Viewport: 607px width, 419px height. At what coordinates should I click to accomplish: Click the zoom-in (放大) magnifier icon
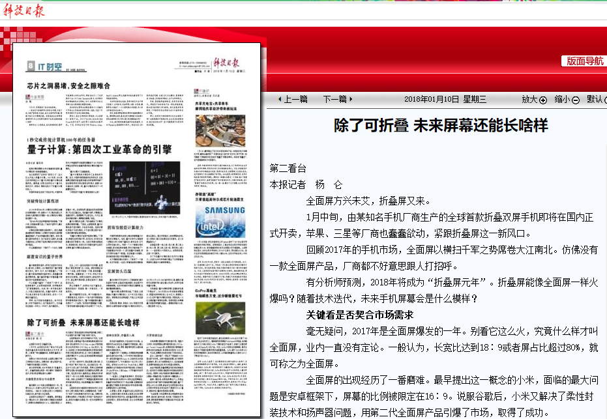542,100
